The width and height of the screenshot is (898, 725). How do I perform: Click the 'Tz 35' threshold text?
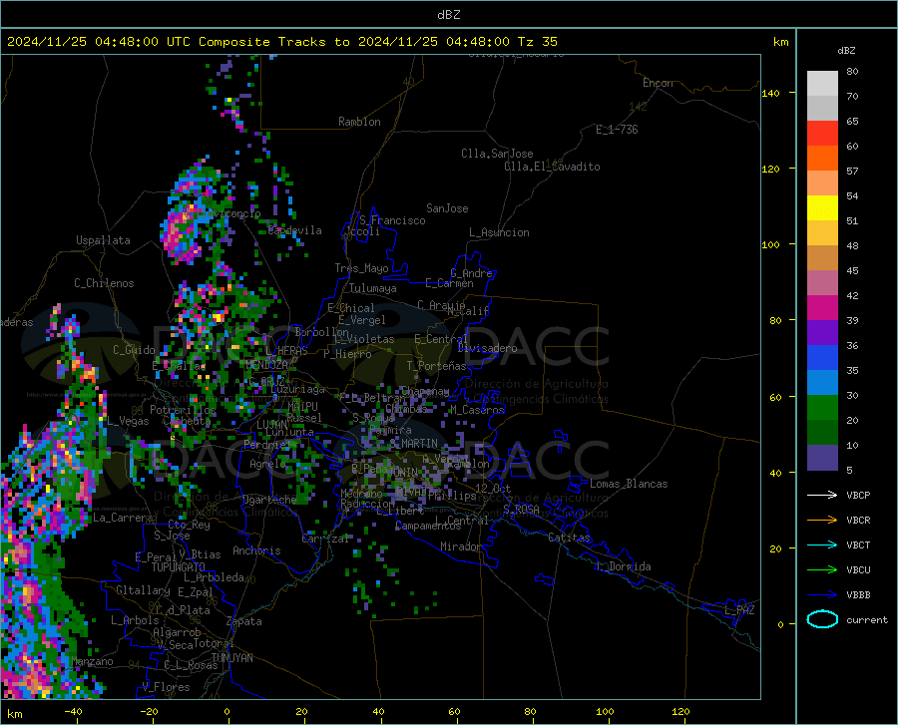[537, 42]
